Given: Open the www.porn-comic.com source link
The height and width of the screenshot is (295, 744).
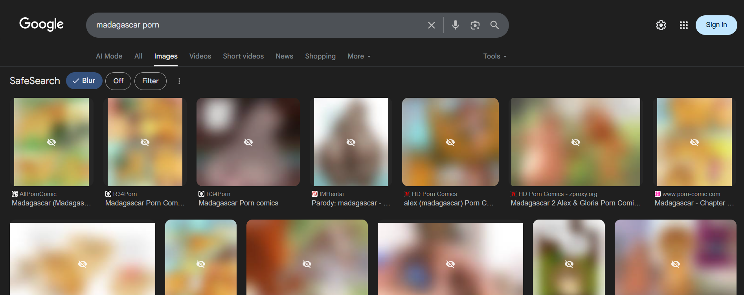Looking at the screenshot, I should click(x=691, y=194).
